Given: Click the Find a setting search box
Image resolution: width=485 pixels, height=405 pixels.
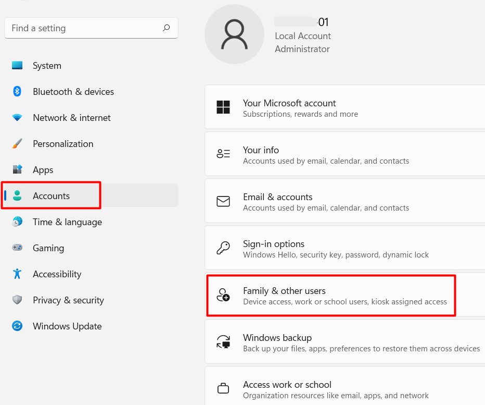Looking at the screenshot, I should pyautogui.click(x=83, y=28).
